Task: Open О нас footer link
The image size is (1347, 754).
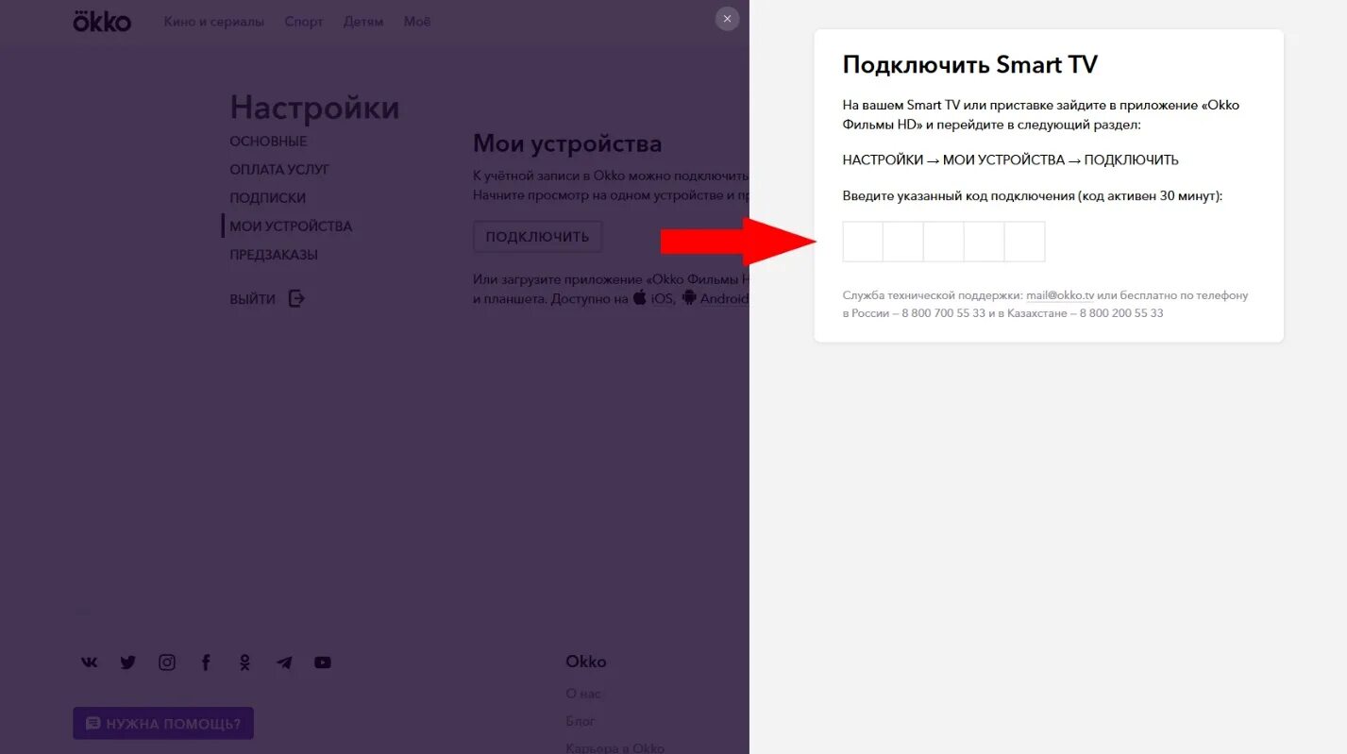Action: coord(583,694)
